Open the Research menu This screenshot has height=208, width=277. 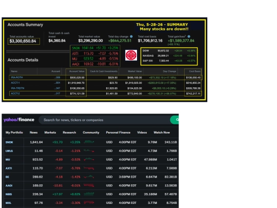tap(69, 133)
